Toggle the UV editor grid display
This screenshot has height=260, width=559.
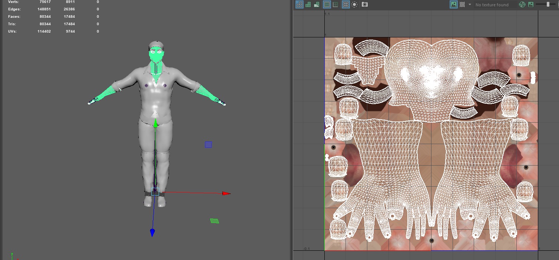(x=345, y=4)
